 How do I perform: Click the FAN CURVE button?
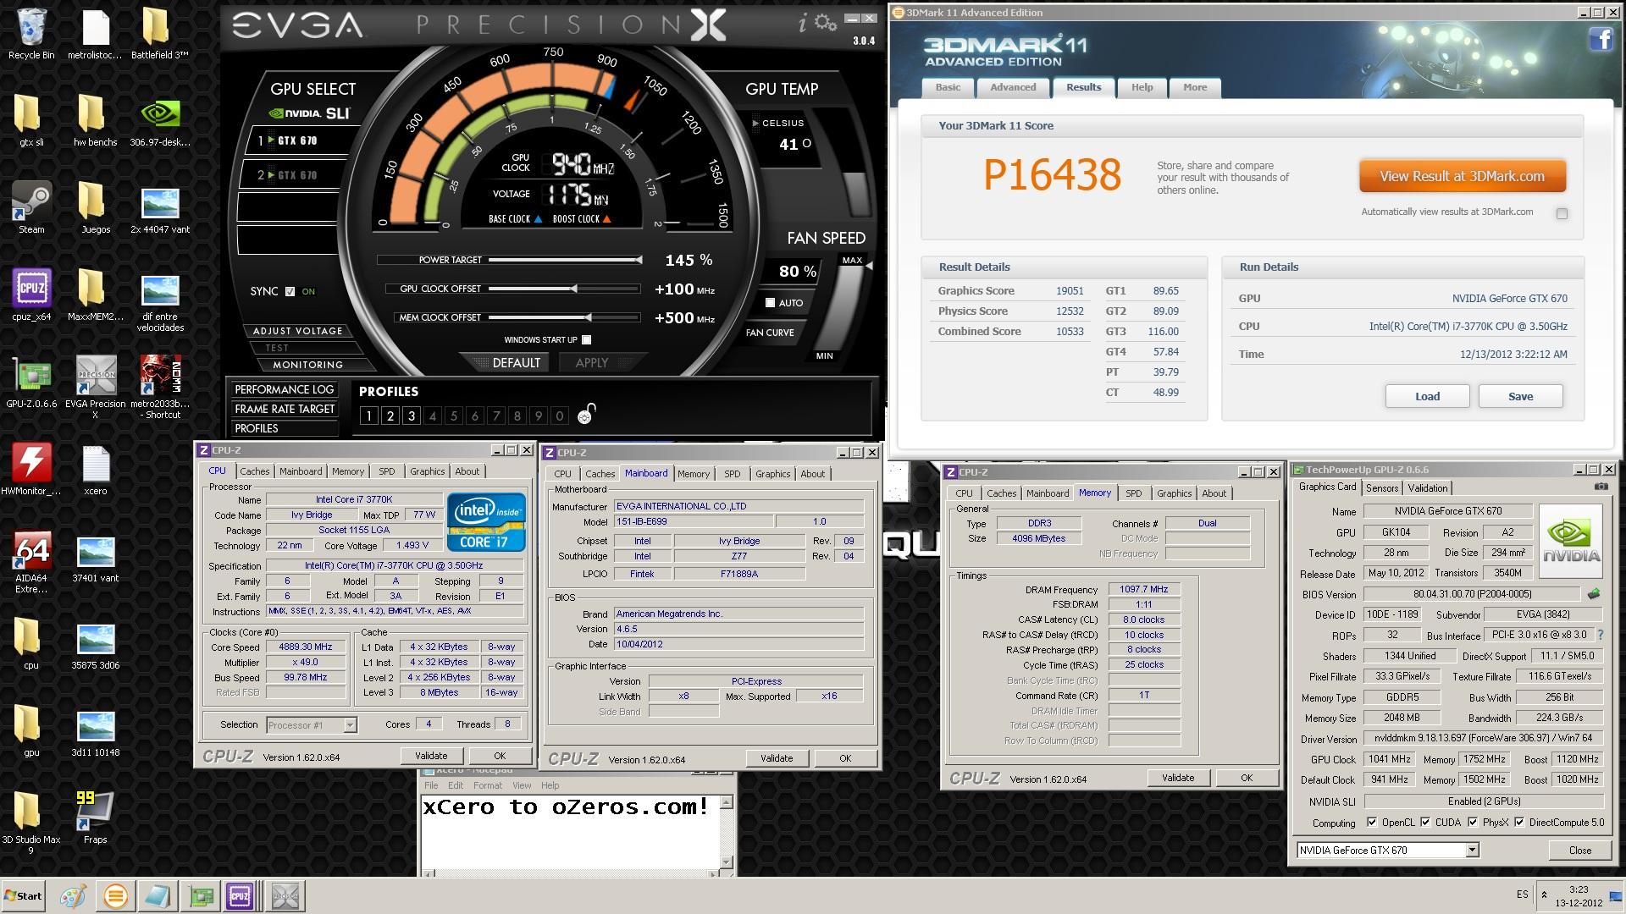[770, 333]
